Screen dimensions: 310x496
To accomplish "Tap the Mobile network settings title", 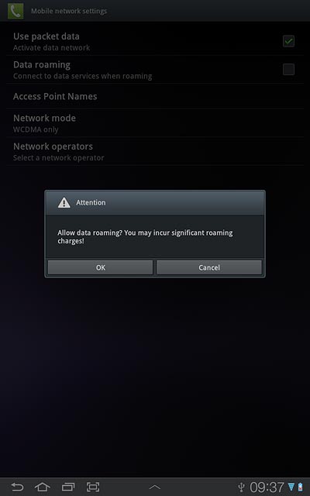I will point(69,11).
